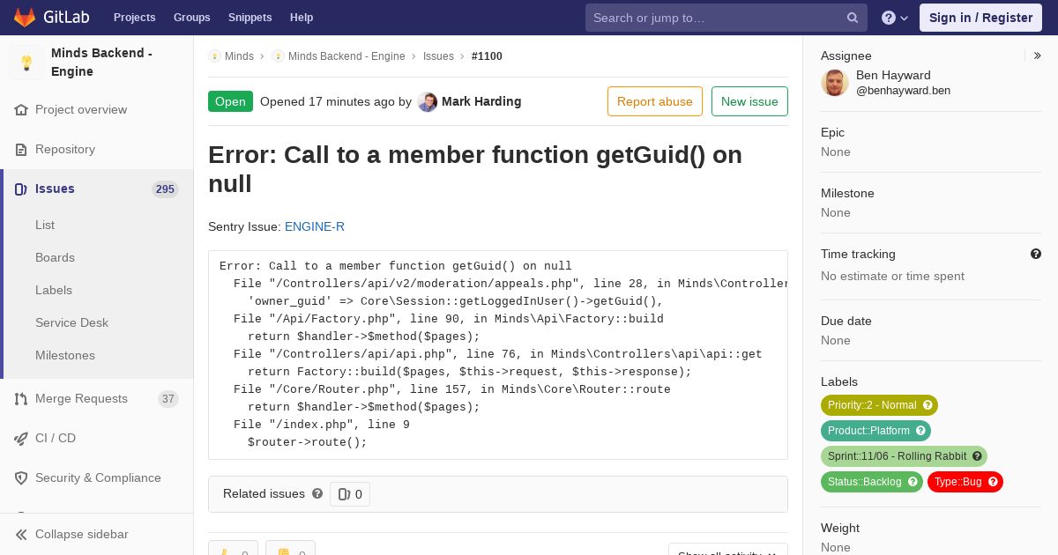The height and width of the screenshot is (555, 1058).
Task: Open Security & Compliance shield icon
Action: pos(21,478)
